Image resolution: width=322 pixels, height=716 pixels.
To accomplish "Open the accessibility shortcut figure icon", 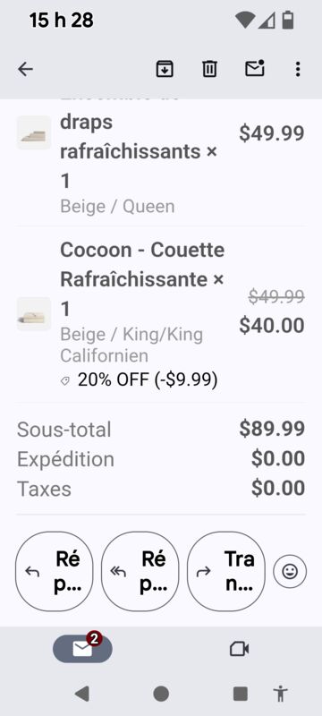I will [281, 695].
